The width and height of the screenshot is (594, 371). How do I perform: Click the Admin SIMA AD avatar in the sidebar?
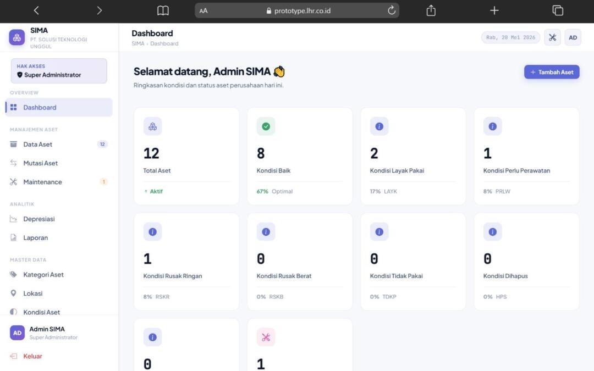point(18,333)
